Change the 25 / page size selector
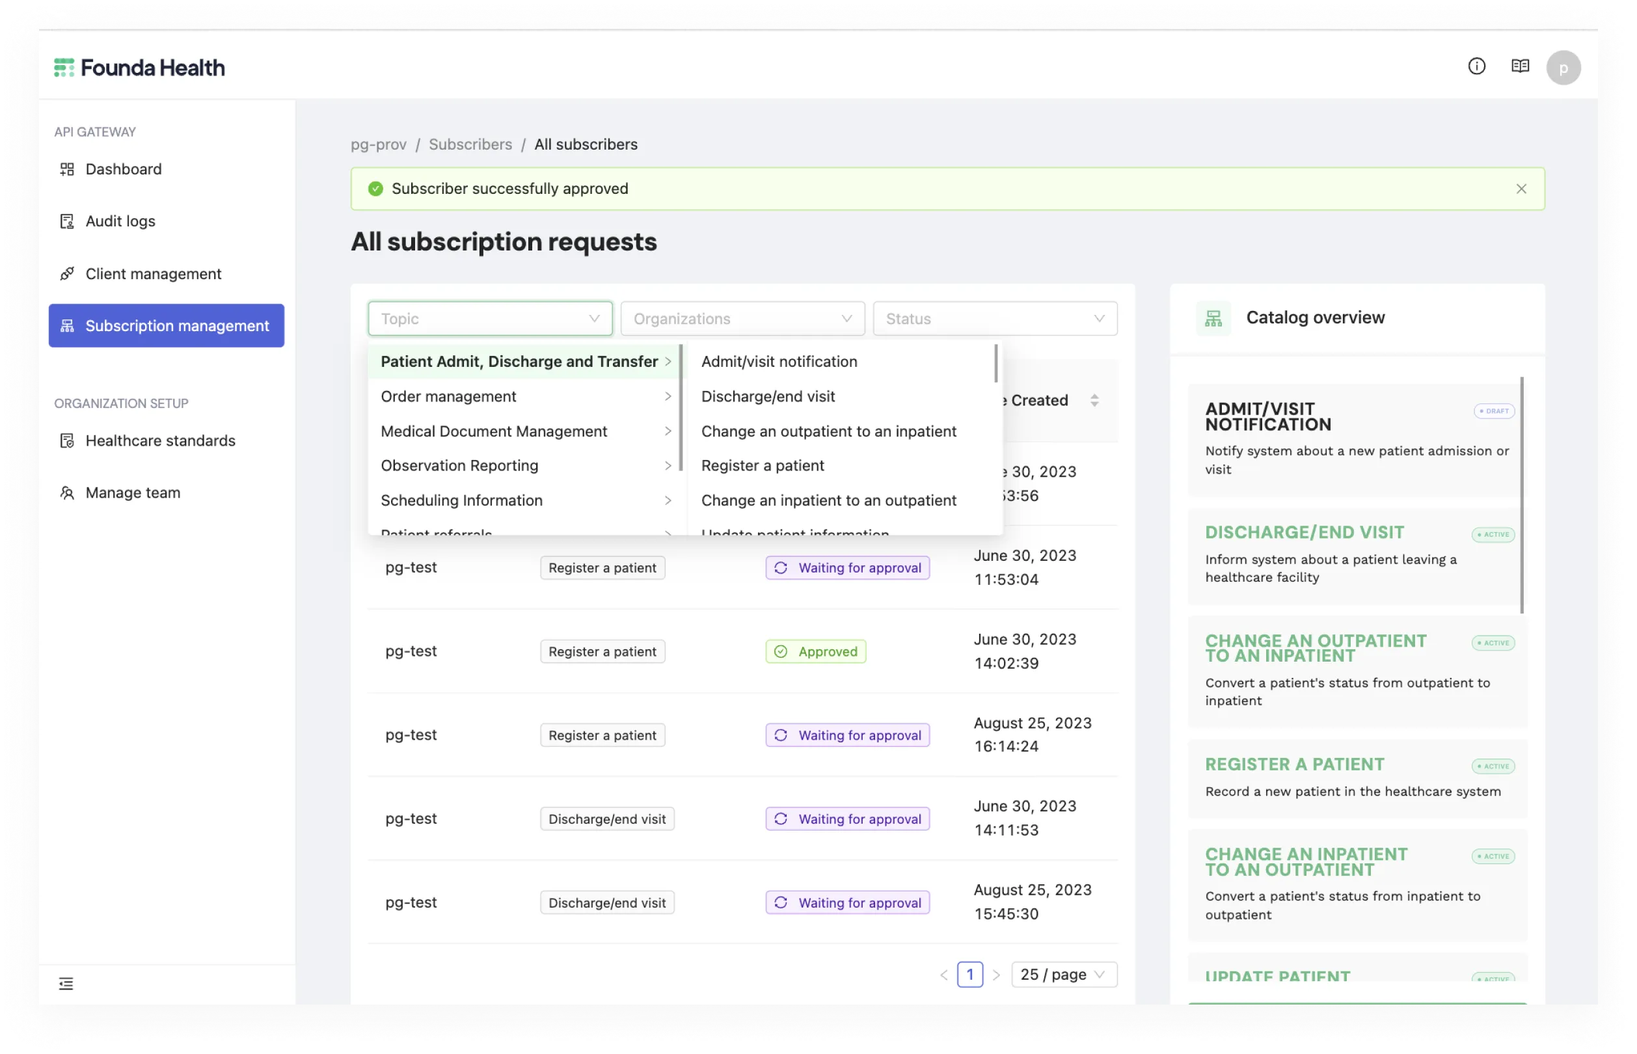The width and height of the screenshot is (1637, 1054). (1064, 975)
